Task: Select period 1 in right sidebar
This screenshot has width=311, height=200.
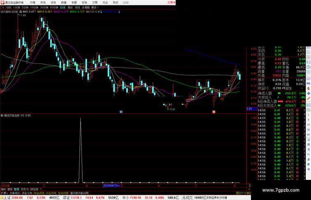Action: coord(309,115)
